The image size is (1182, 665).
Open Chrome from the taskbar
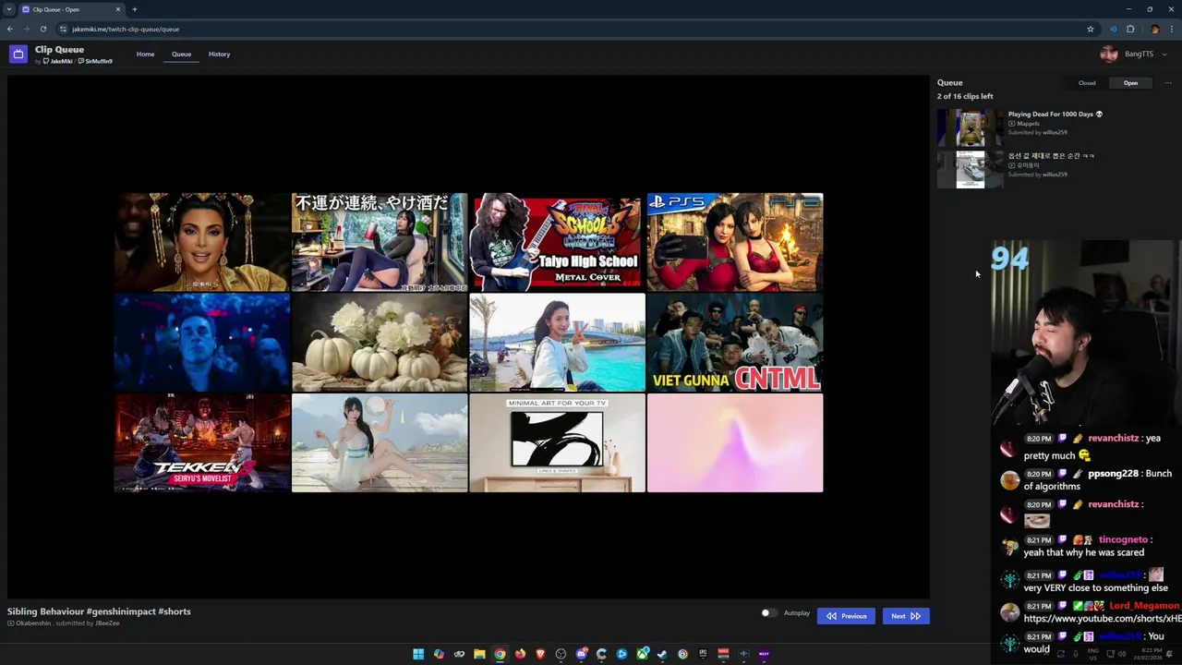[500, 654]
